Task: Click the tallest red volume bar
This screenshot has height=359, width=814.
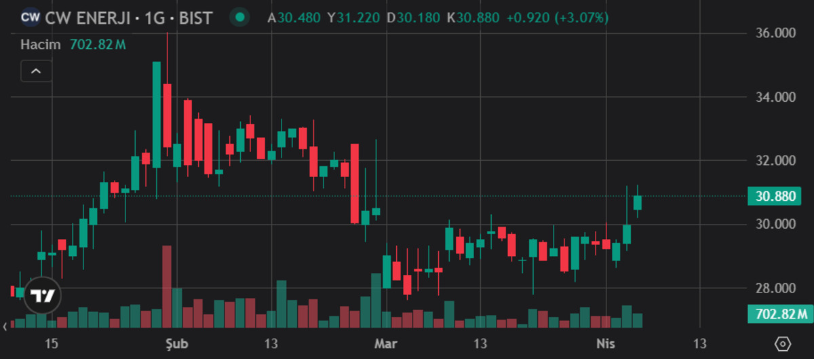Action: tap(167, 286)
